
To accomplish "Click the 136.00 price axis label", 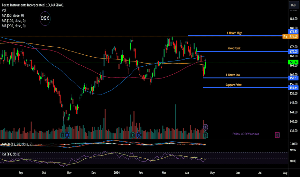I will coord(294,131).
